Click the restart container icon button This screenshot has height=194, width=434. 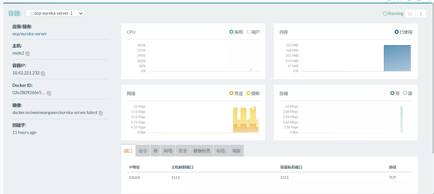click(x=410, y=14)
